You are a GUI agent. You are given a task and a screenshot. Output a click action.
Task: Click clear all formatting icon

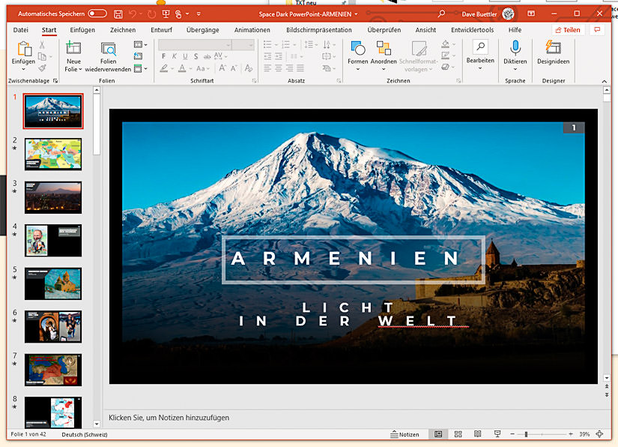point(249,68)
